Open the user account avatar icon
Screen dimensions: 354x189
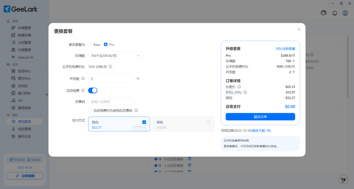pyautogui.click(x=345, y=13)
